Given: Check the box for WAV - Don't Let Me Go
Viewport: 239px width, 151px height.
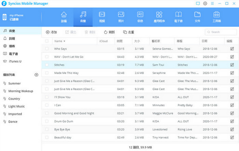Looking at the screenshot, I should click(x=47, y=57).
